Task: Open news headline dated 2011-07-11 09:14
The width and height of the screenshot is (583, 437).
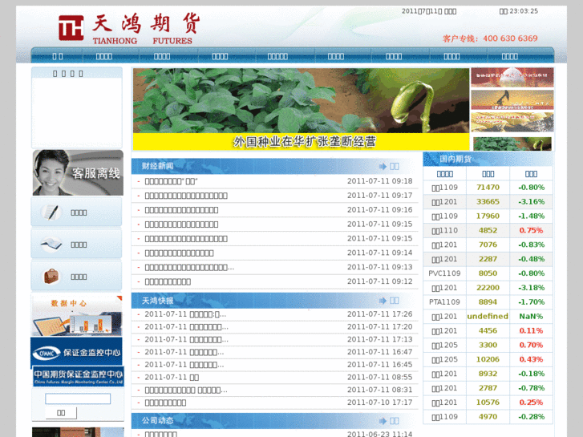Action: [179, 253]
